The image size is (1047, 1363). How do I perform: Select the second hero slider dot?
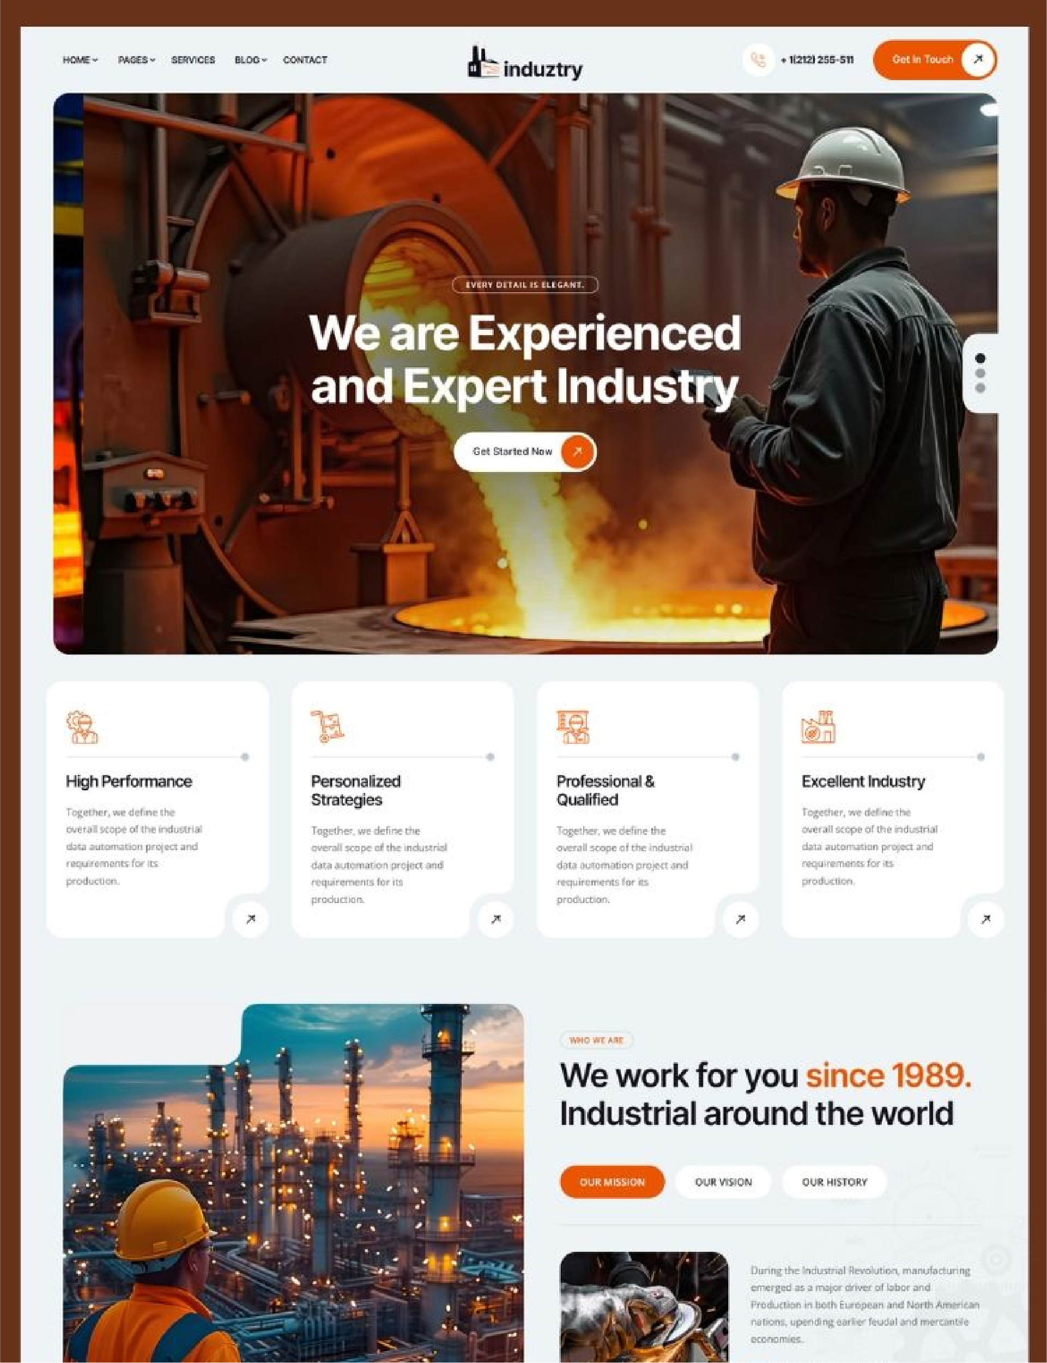point(981,373)
